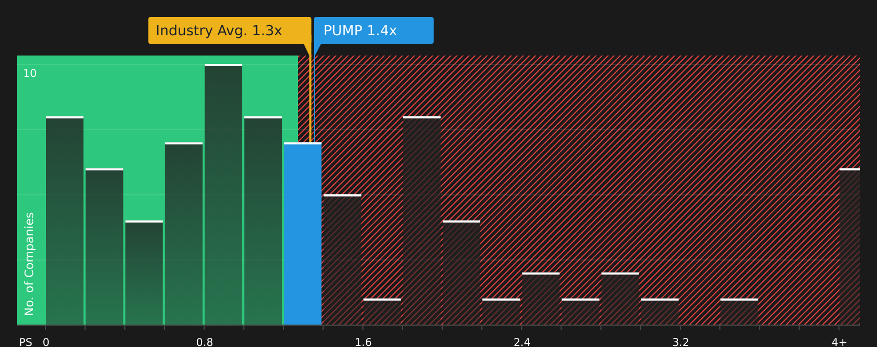Viewport: 877px width, 347px height.
Task: Click the 1.6 x-axis tick label
Action: pos(364,342)
